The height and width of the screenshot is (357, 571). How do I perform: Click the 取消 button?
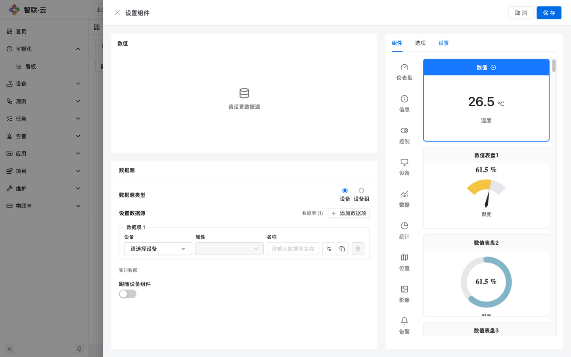pos(521,13)
